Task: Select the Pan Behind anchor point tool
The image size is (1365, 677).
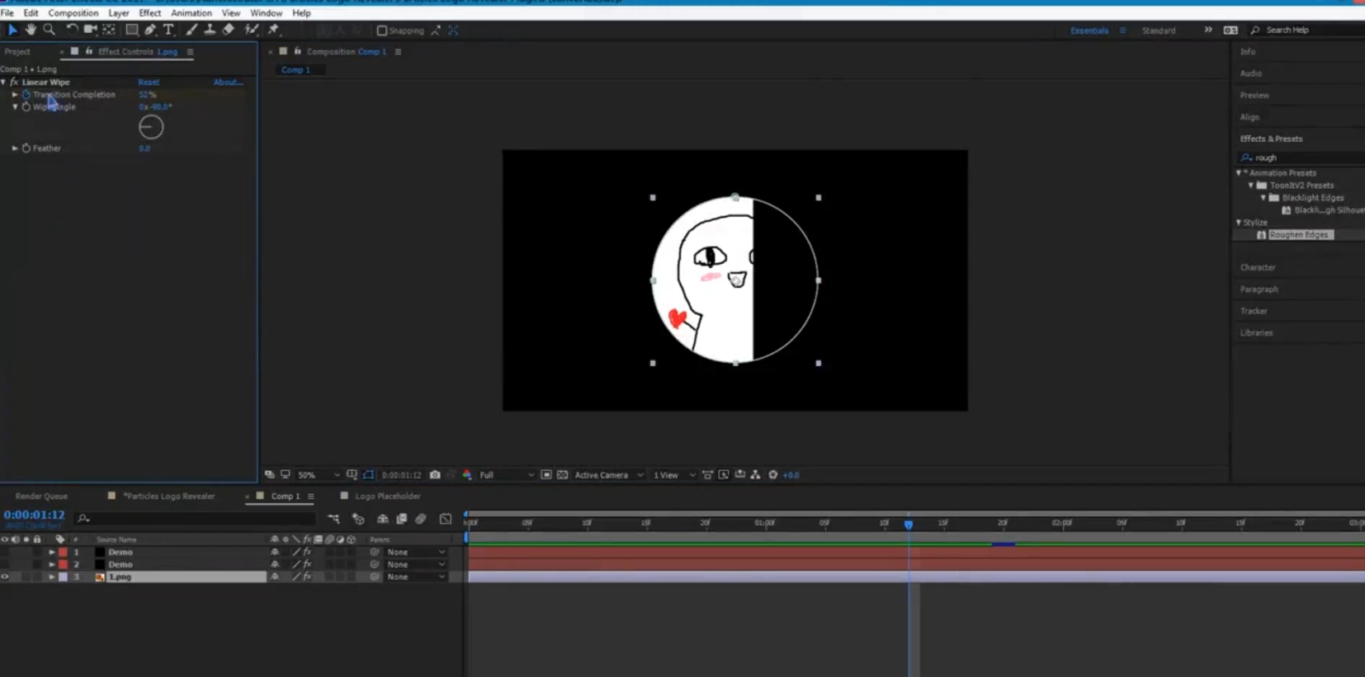Action: click(109, 30)
